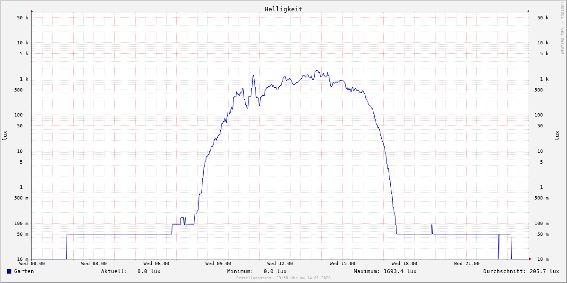Click the blue Garten legend color box

coord(9,271)
